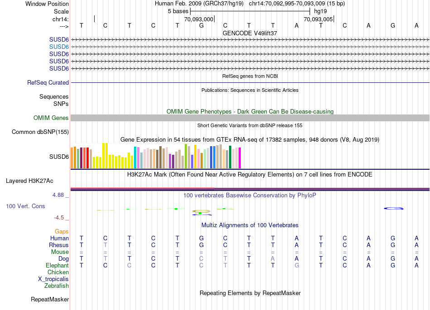Viewport: 430px width, 310px height.
Task: Click the 4.88 PhyloP upper scale value
Action: tap(58, 195)
